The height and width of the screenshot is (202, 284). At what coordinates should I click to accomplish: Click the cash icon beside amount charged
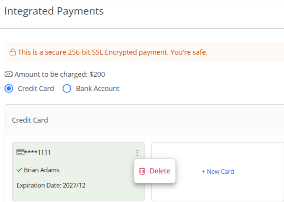click(8, 74)
